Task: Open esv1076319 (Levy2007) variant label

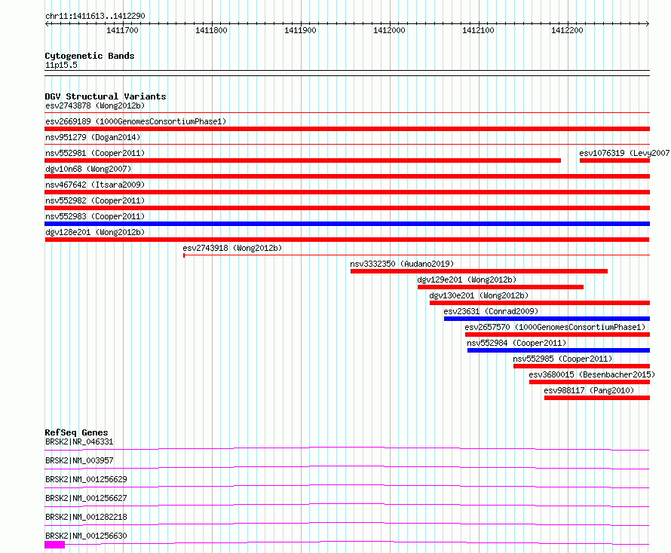Action: (x=624, y=153)
